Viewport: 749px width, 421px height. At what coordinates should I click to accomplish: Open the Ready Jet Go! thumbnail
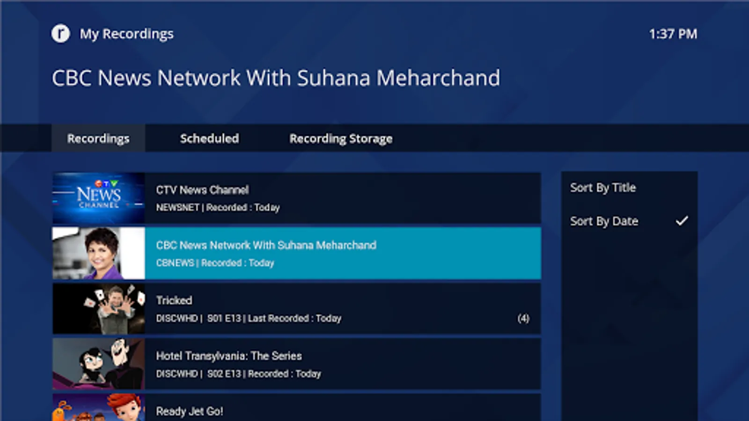tap(99, 407)
